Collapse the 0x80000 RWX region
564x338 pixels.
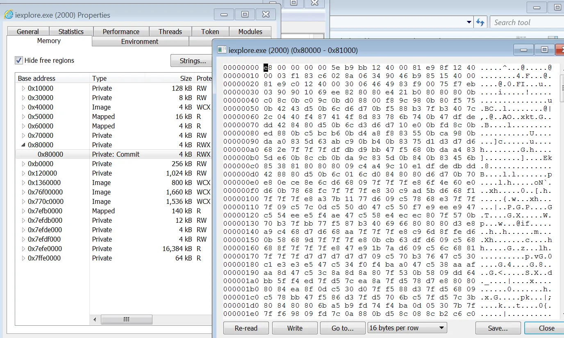pos(23,145)
